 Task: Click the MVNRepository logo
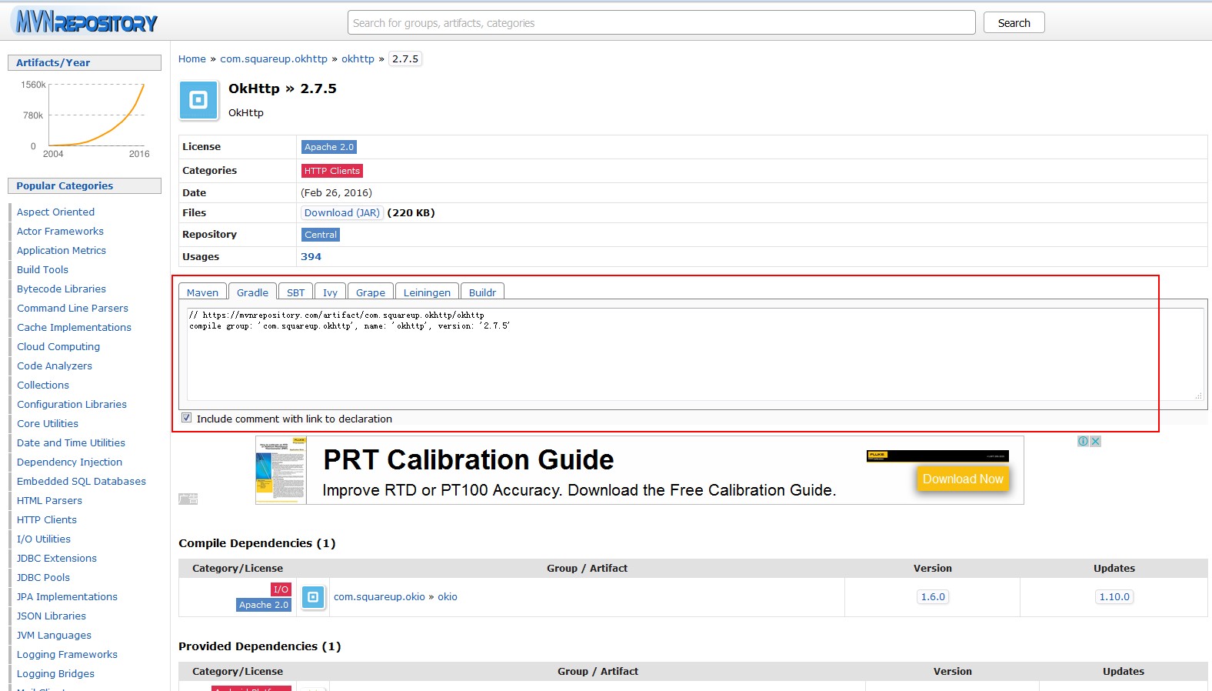(87, 22)
